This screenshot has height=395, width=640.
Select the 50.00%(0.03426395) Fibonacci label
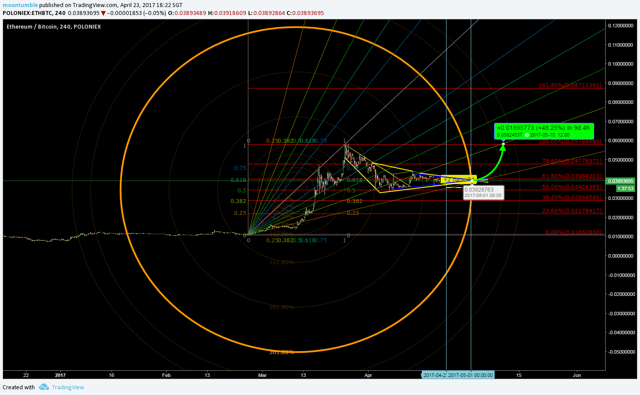click(572, 187)
